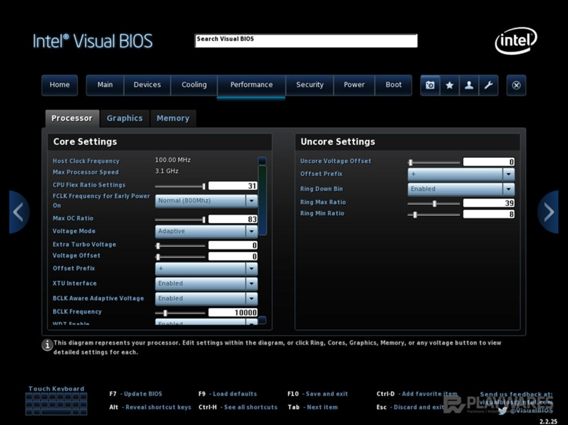Click the camera screenshot icon
This screenshot has height=425, width=568.
pyautogui.click(x=430, y=85)
